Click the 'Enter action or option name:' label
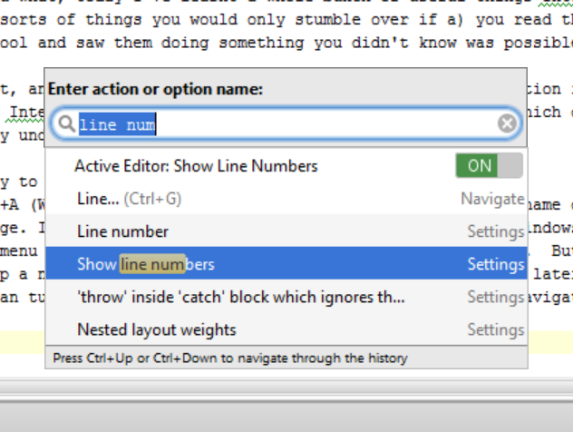 point(155,89)
